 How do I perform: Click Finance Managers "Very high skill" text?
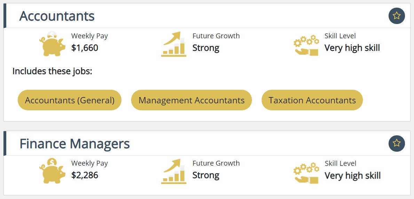tap(352, 175)
